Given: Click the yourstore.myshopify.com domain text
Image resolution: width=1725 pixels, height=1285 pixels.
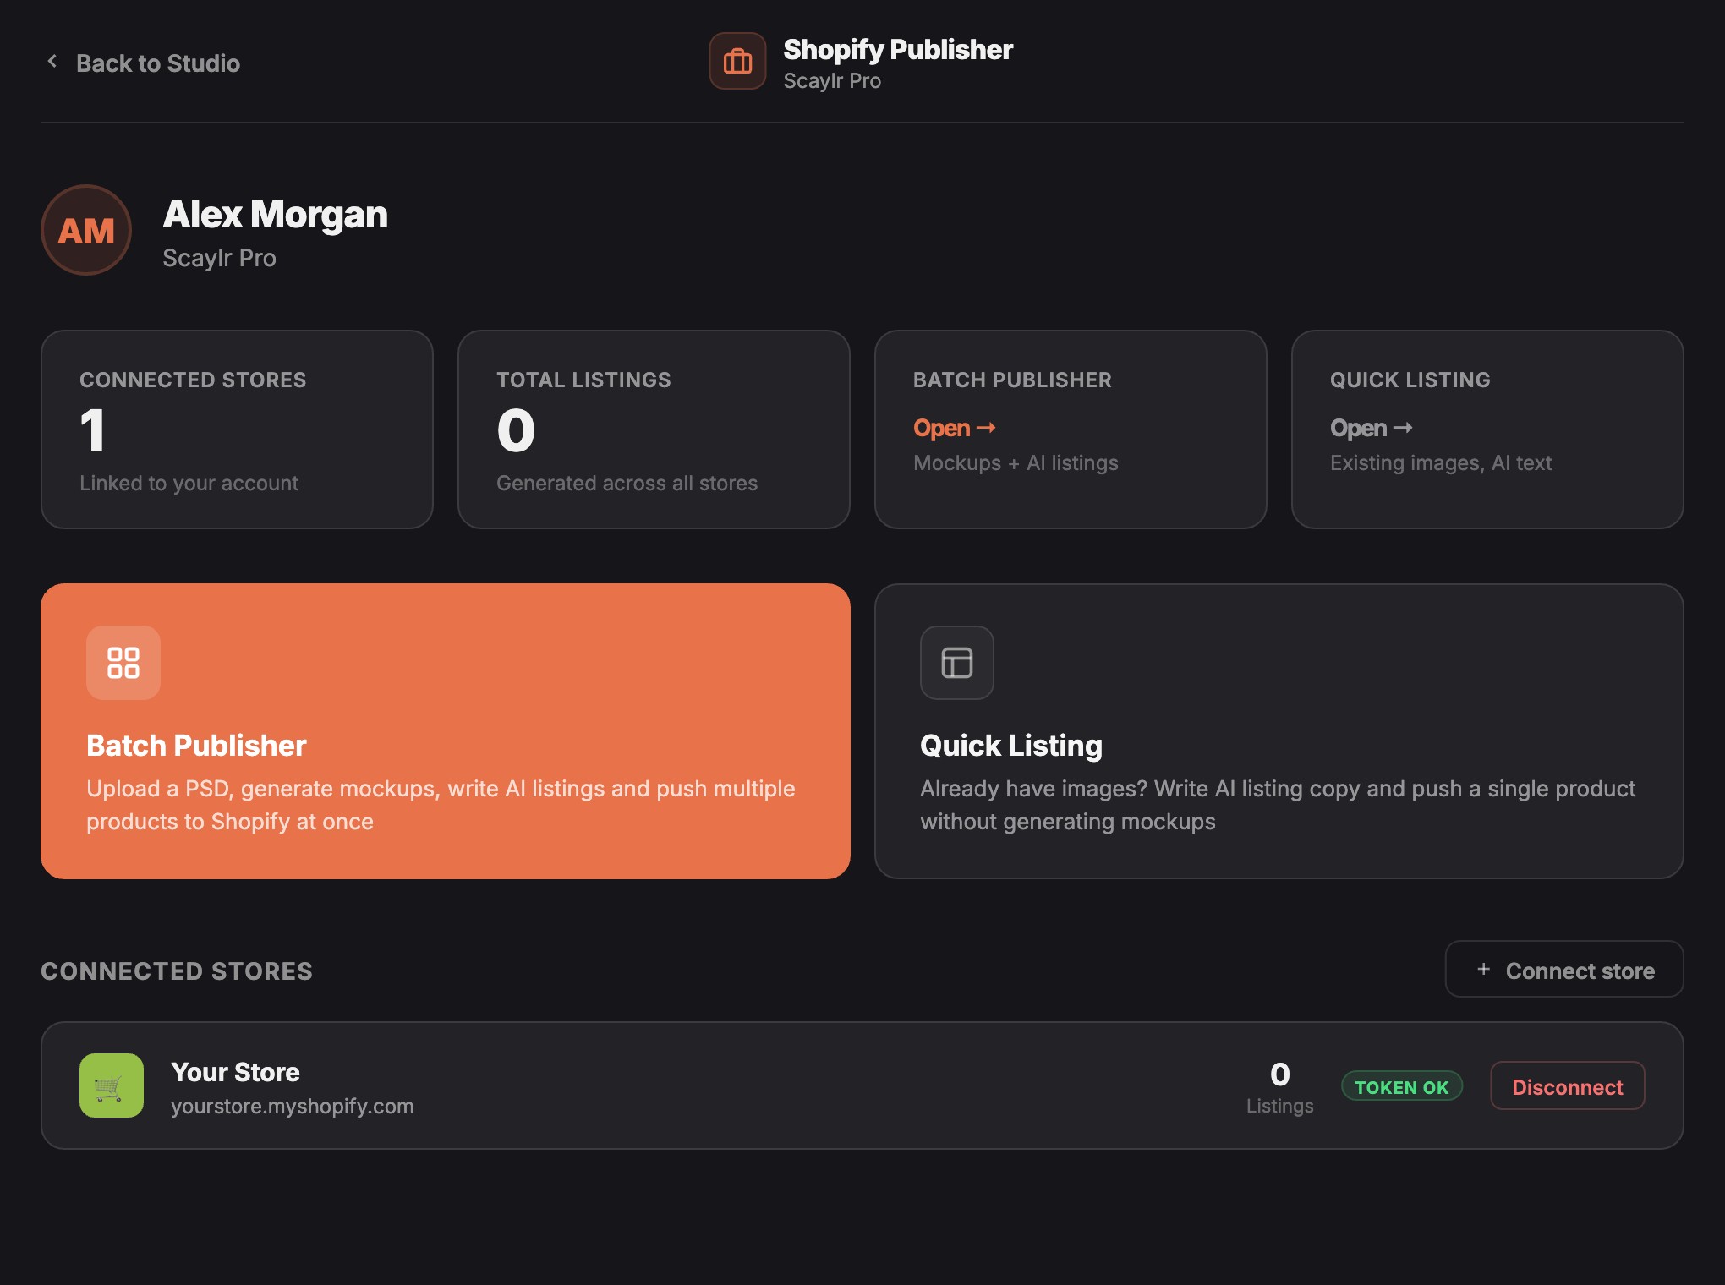Looking at the screenshot, I should tap(293, 1106).
